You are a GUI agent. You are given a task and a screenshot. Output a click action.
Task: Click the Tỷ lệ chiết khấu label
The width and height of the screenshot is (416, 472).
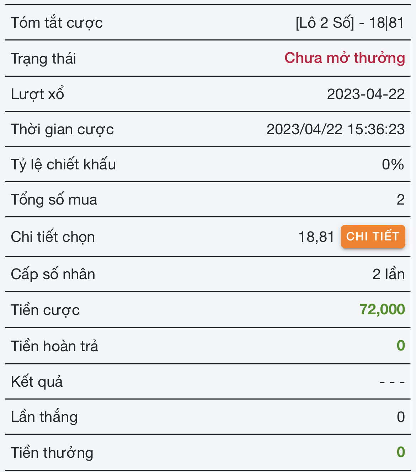point(63,165)
